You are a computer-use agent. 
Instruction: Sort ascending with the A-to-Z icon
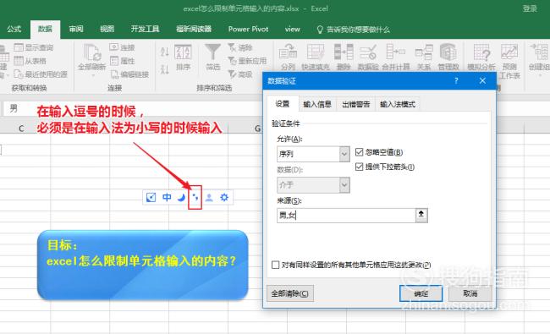164,52
